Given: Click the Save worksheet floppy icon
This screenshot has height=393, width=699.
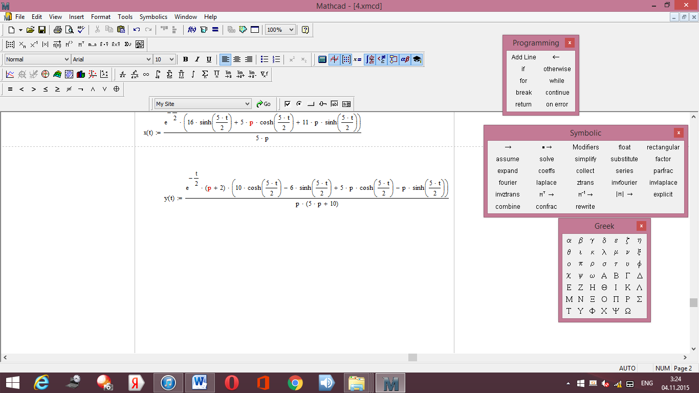Looking at the screenshot, I should tap(42, 30).
